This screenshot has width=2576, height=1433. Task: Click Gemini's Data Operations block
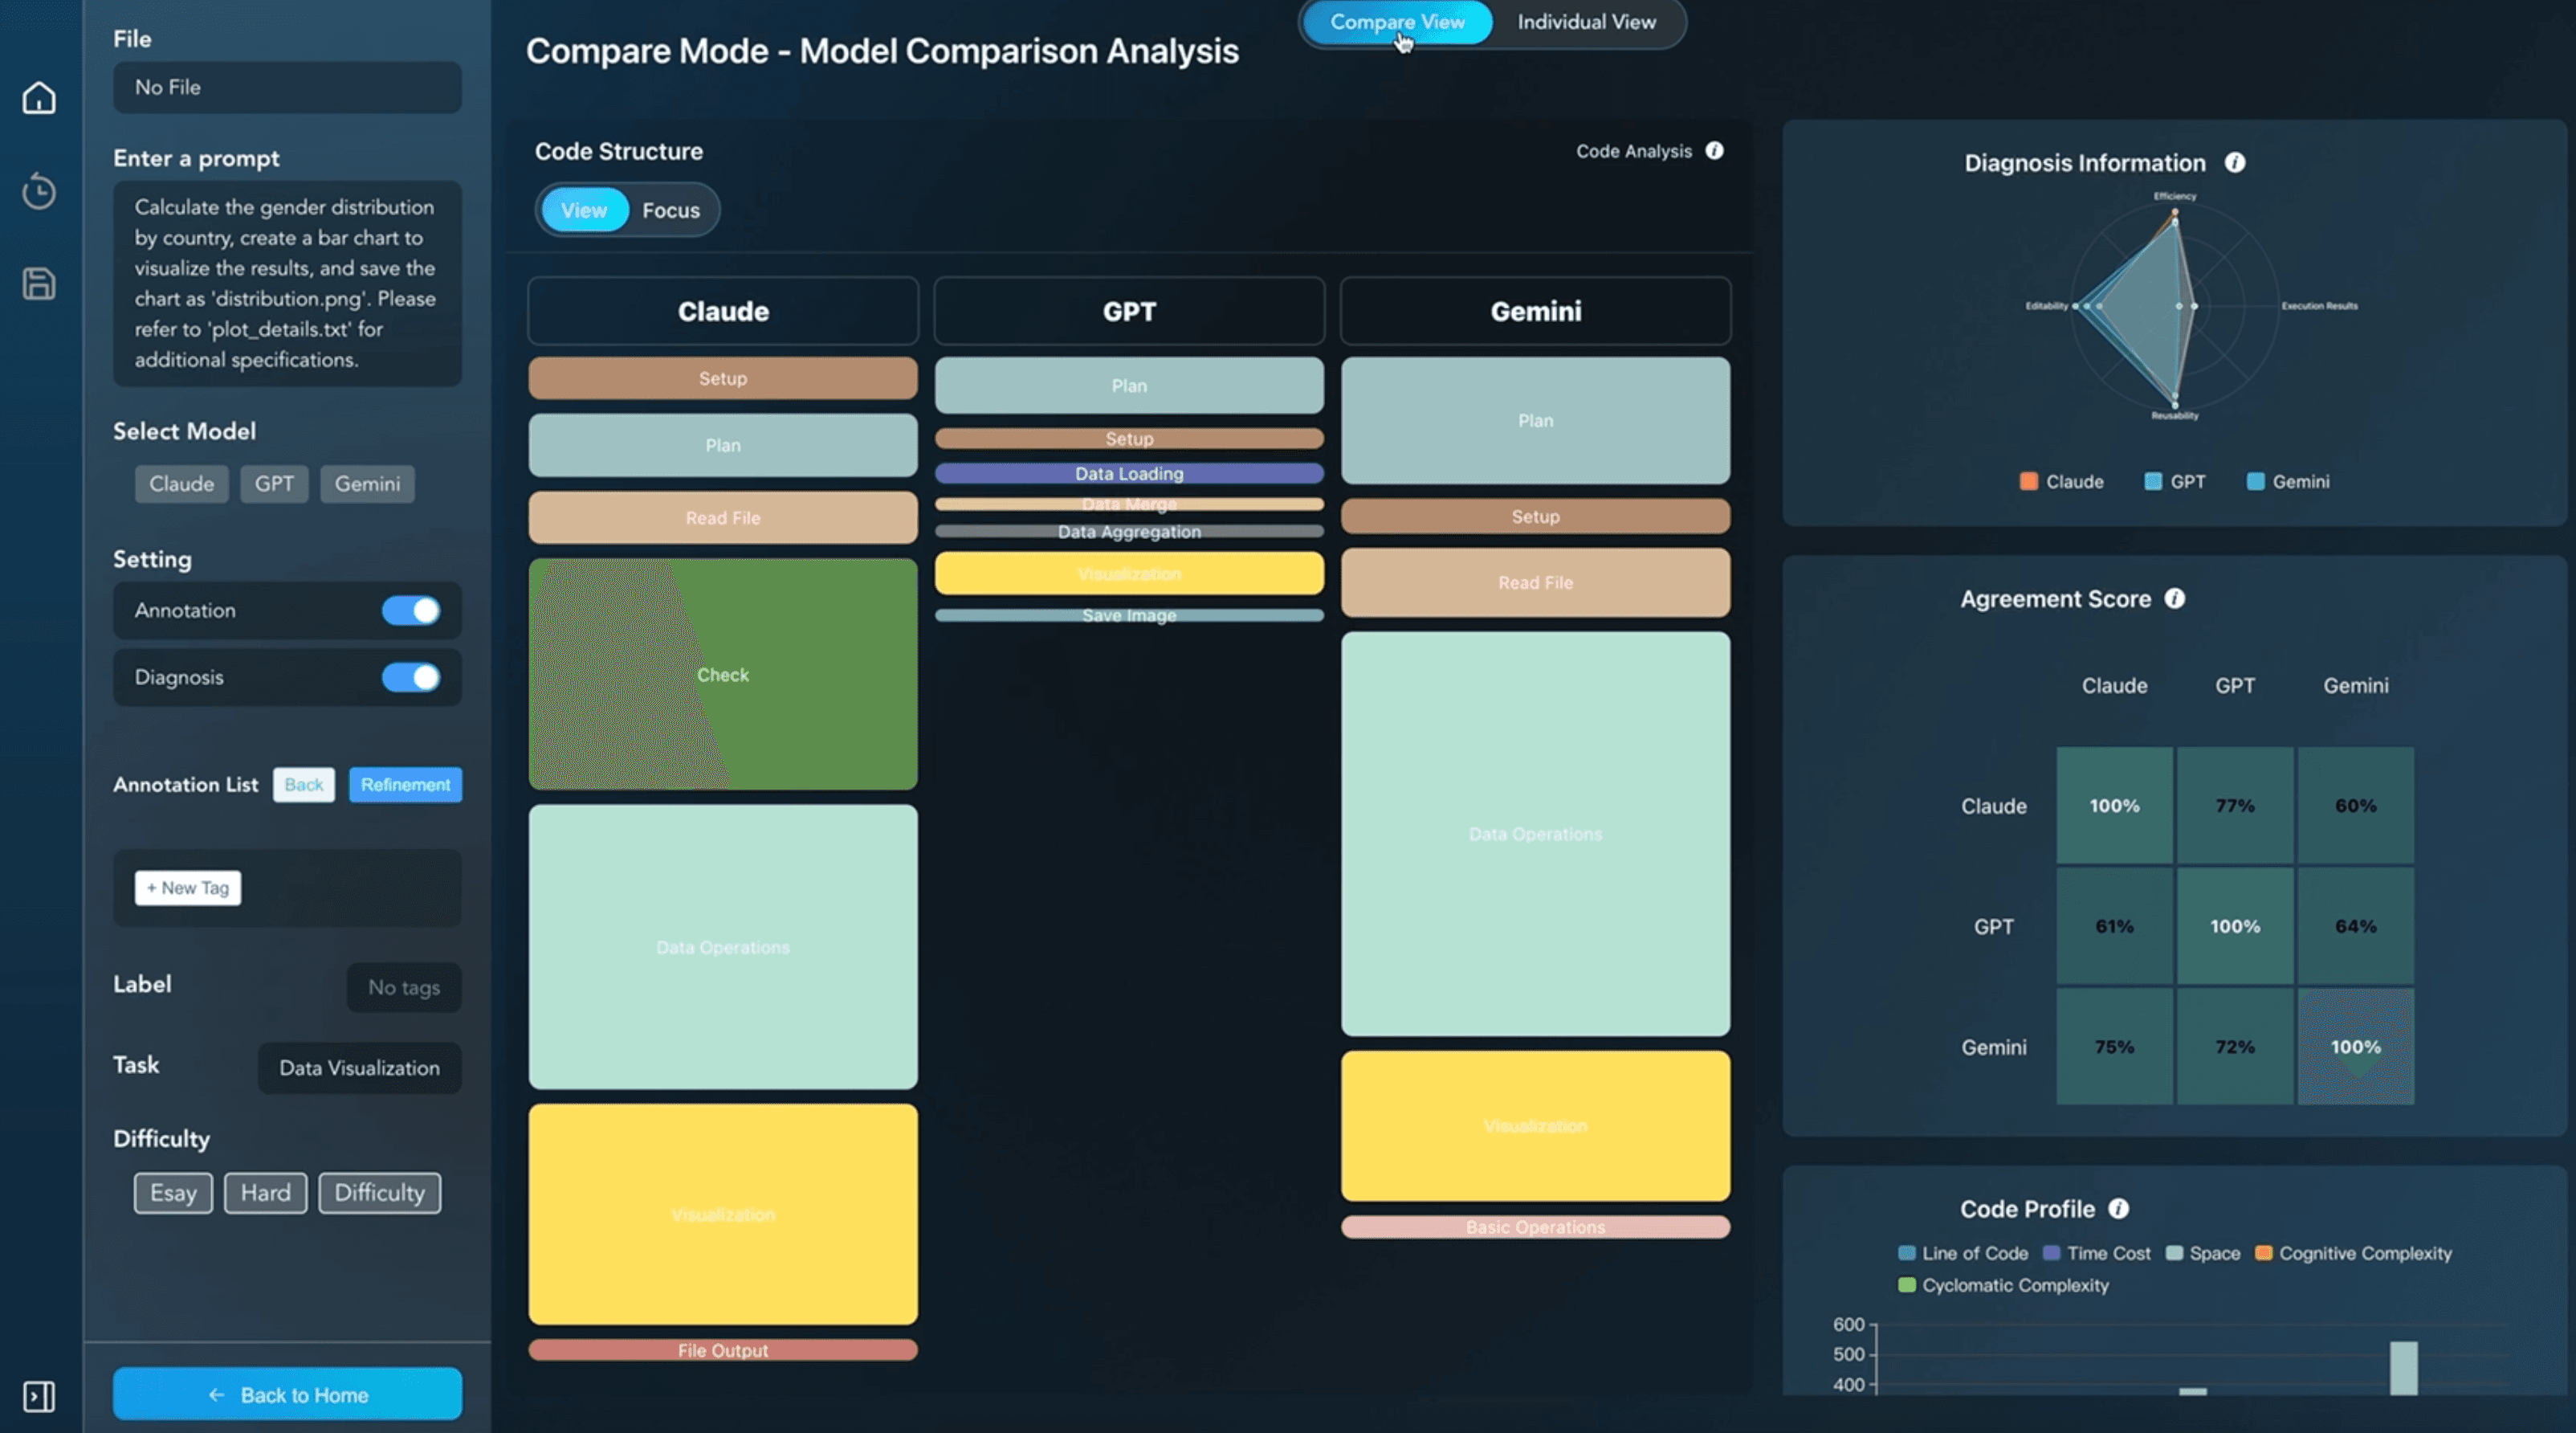click(x=1535, y=833)
